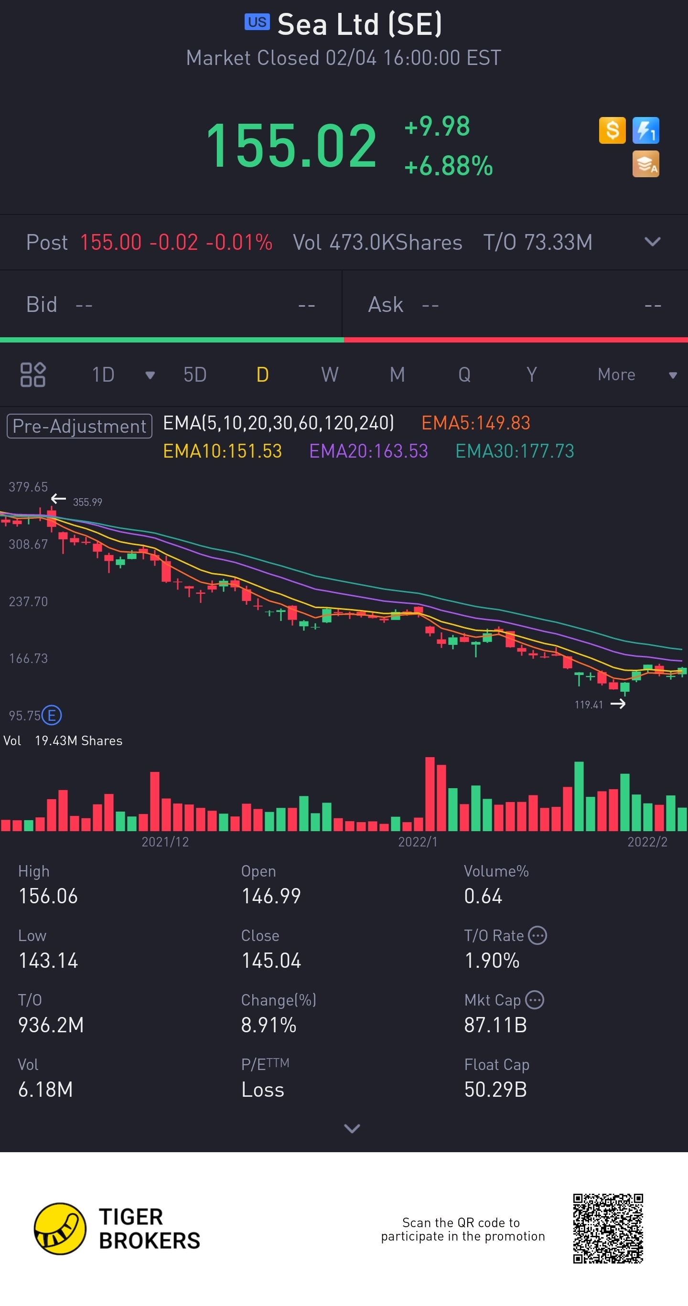
Task: Tap the yellow dollar sign icon
Action: (612, 131)
